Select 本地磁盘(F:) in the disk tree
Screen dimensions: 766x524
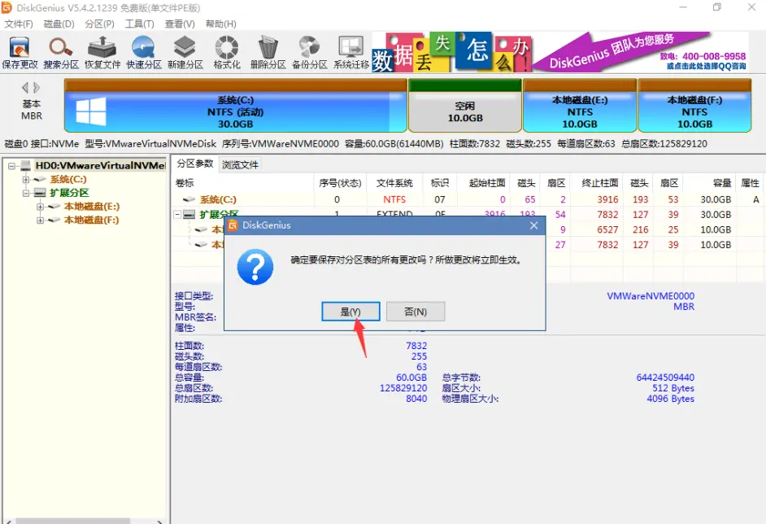tap(91, 221)
